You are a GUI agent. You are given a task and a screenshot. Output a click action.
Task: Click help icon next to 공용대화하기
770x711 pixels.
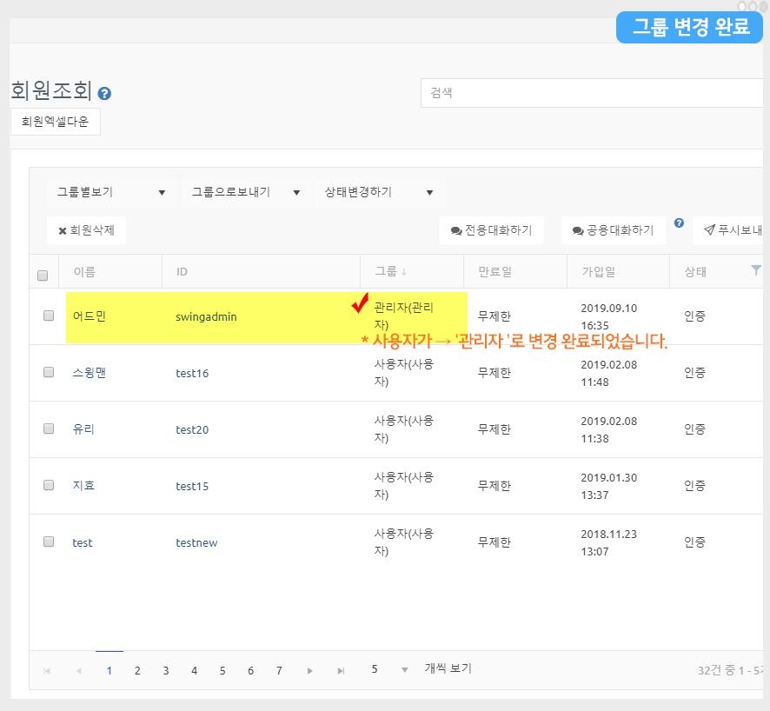coord(679,223)
